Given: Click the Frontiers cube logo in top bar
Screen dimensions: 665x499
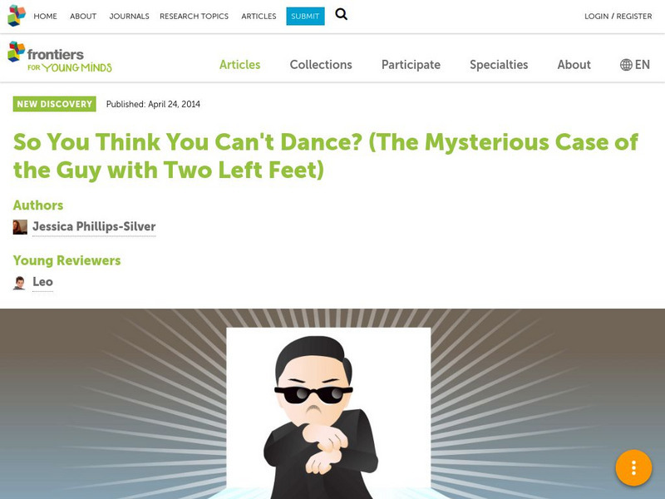Looking at the screenshot, I should (17, 16).
